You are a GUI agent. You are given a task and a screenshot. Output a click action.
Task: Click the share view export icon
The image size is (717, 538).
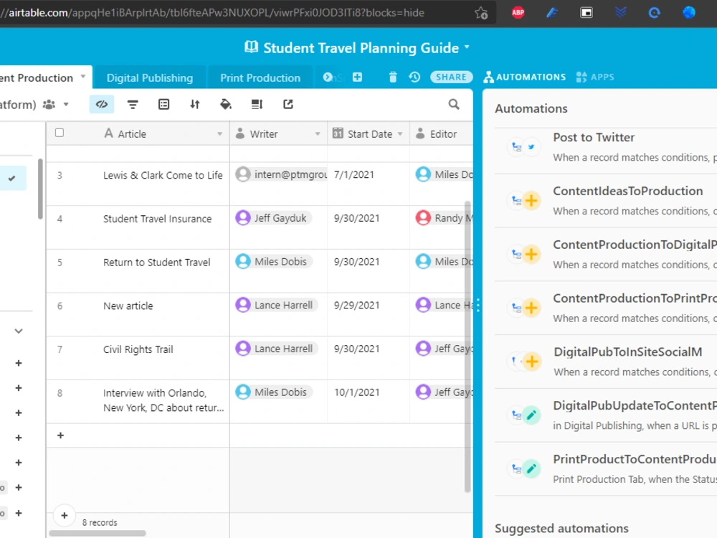point(288,104)
